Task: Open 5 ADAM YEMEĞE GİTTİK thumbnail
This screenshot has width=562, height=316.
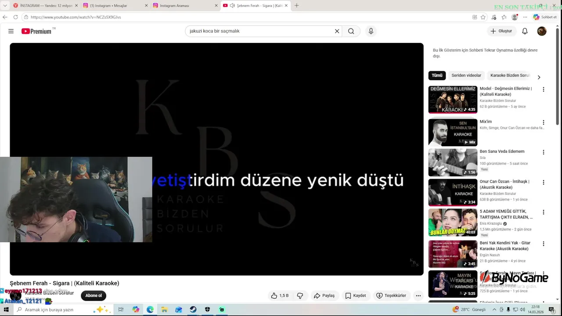Action: click(x=453, y=223)
